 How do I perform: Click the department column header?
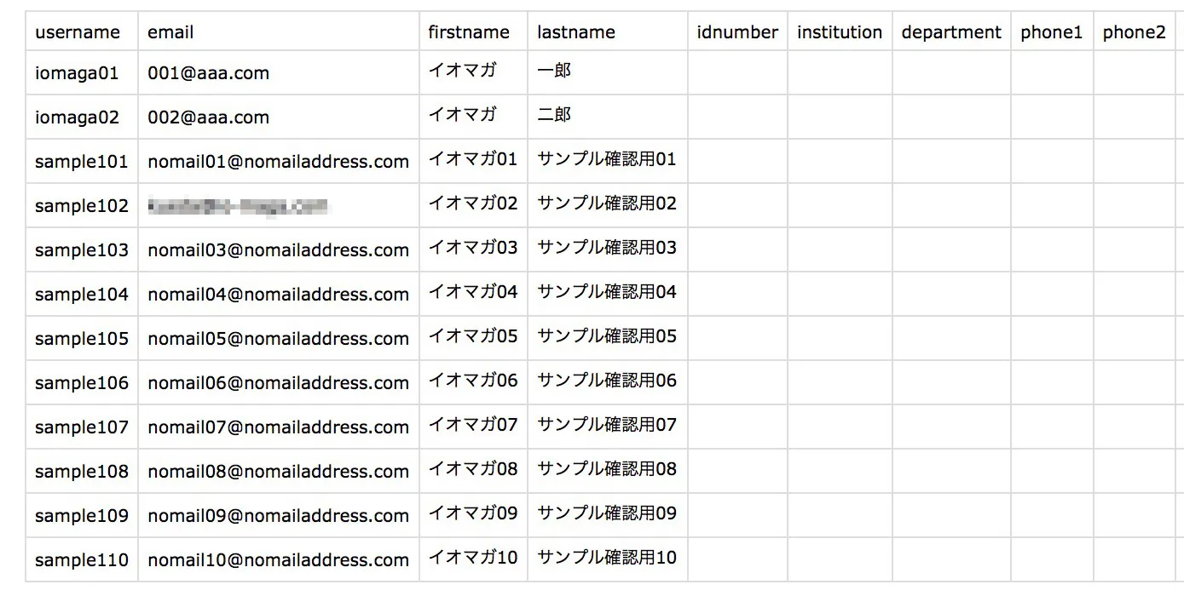(x=951, y=32)
